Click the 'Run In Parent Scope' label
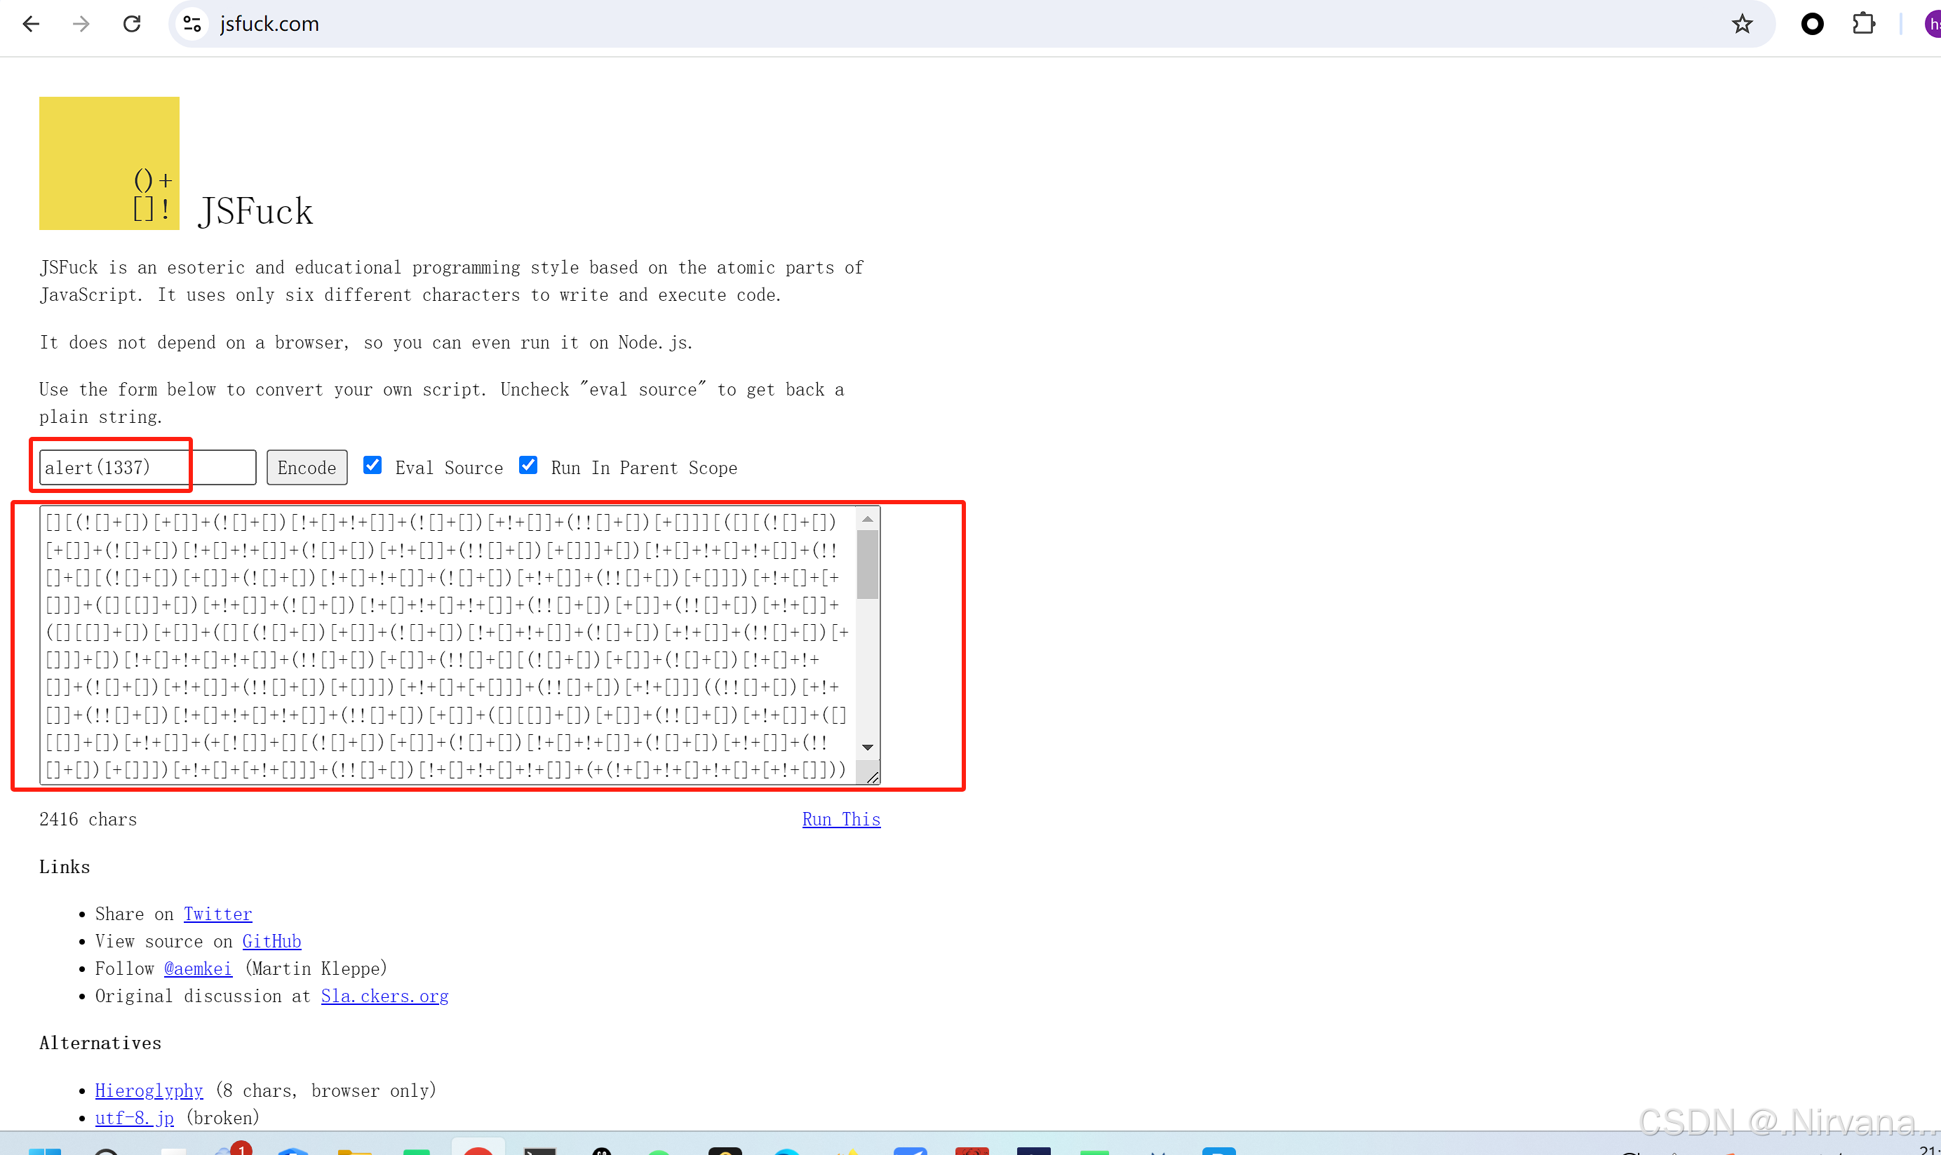 pos(644,468)
